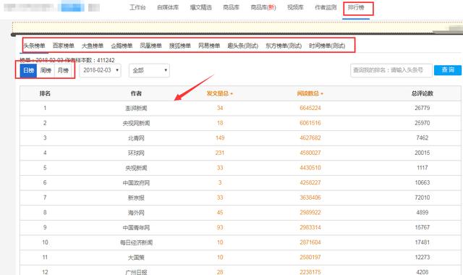Sort by the 阅读数总 column header
The image size is (463, 275).
point(310,93)
